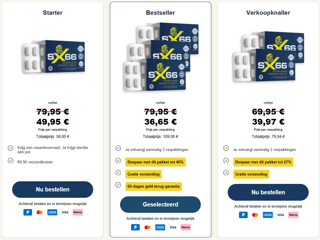This screenshot has width=320, height=240.
Task: Click the PayPal icon under Starter
Action: coord(28,212)
